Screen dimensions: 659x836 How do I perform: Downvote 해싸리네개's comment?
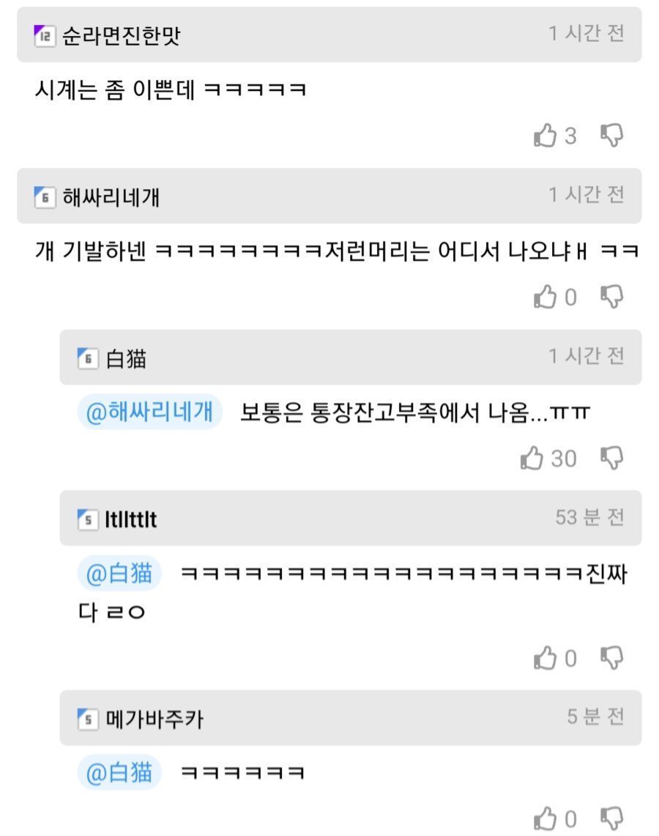click(611, 296)
